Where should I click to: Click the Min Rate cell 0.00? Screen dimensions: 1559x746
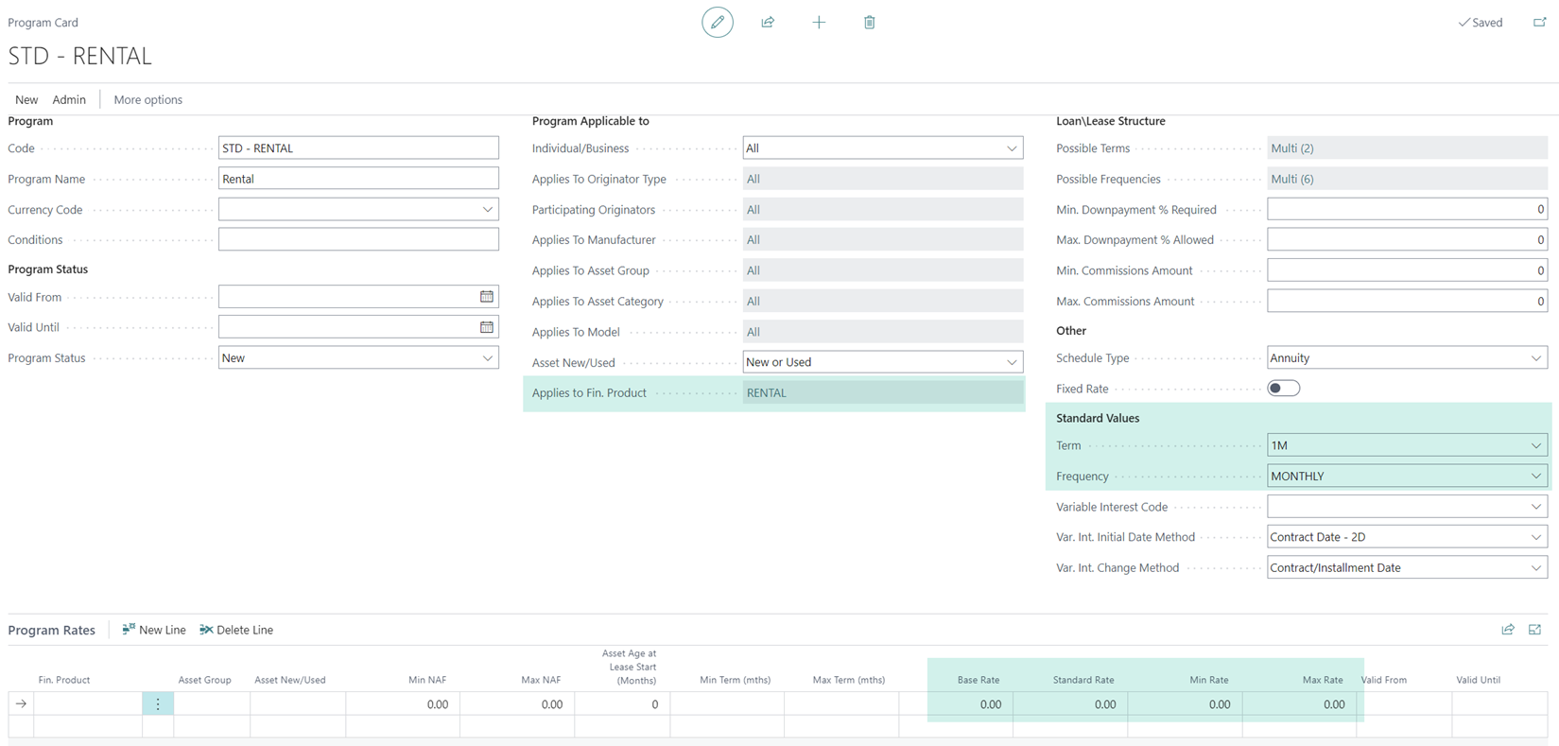tap(1185, 704)
